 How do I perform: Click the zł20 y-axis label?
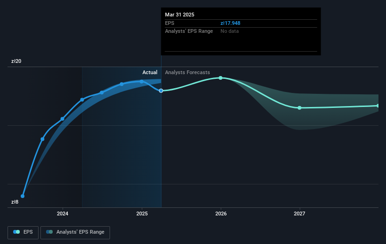16,61
